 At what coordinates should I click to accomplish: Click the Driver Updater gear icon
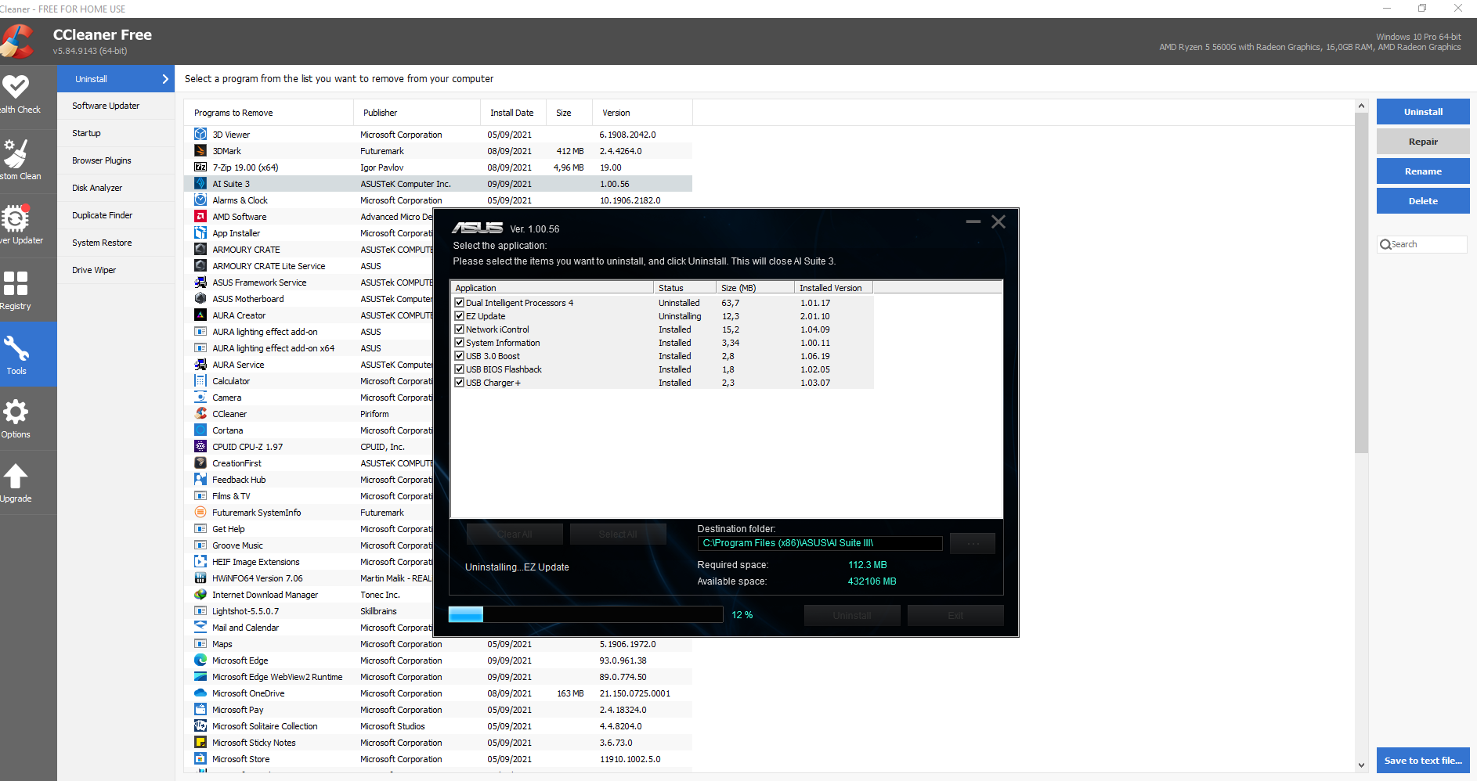pos(16,218)
